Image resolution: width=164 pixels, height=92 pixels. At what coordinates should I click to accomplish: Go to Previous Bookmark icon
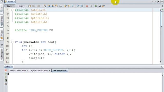(x=65, y=6)
